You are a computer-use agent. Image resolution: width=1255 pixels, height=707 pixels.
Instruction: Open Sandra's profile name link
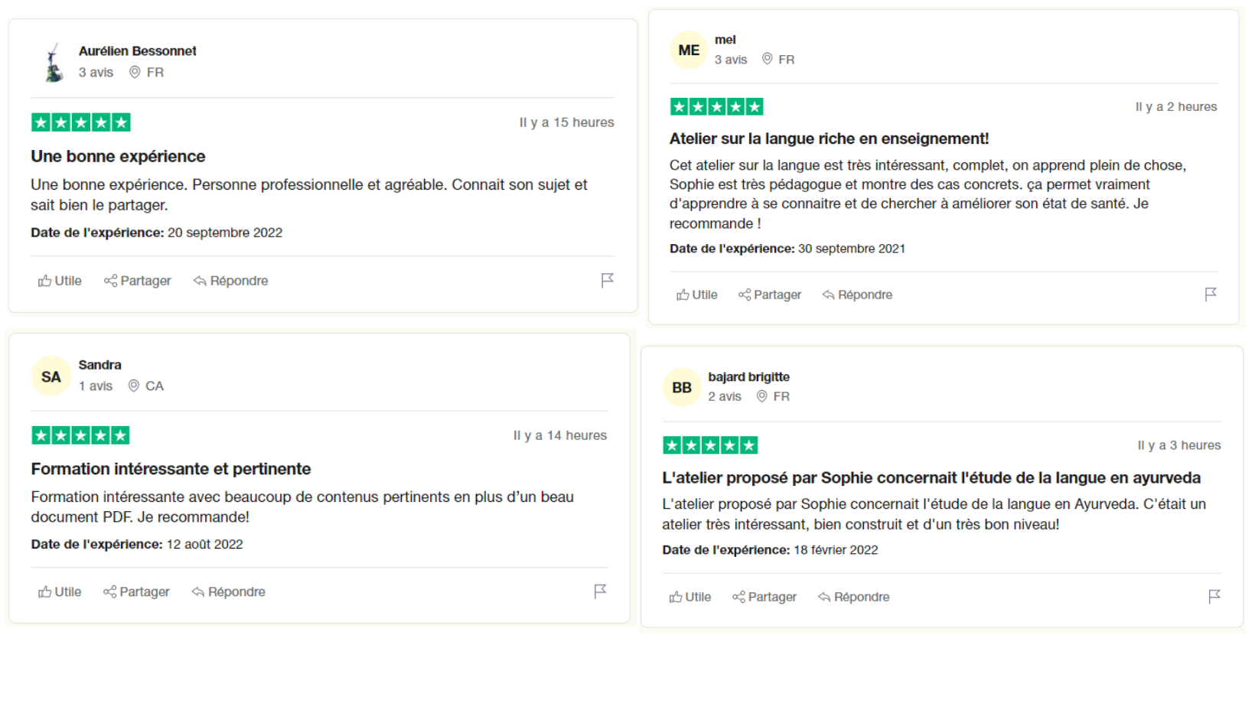click(x=99, y=365)
